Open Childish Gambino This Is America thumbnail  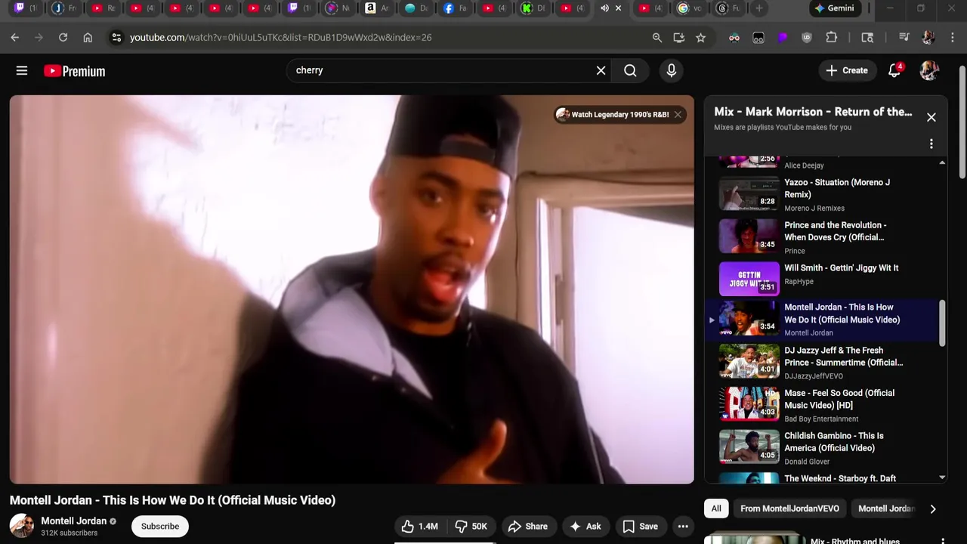coord(749,447)
